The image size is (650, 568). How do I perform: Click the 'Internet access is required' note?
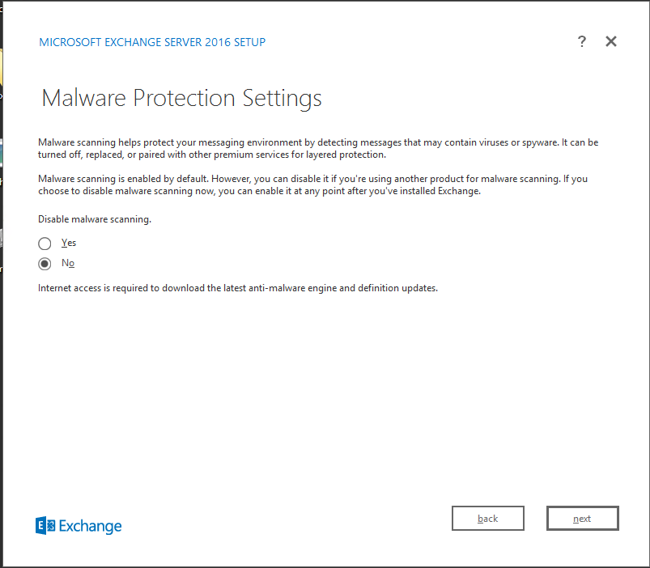coord(238,288)
